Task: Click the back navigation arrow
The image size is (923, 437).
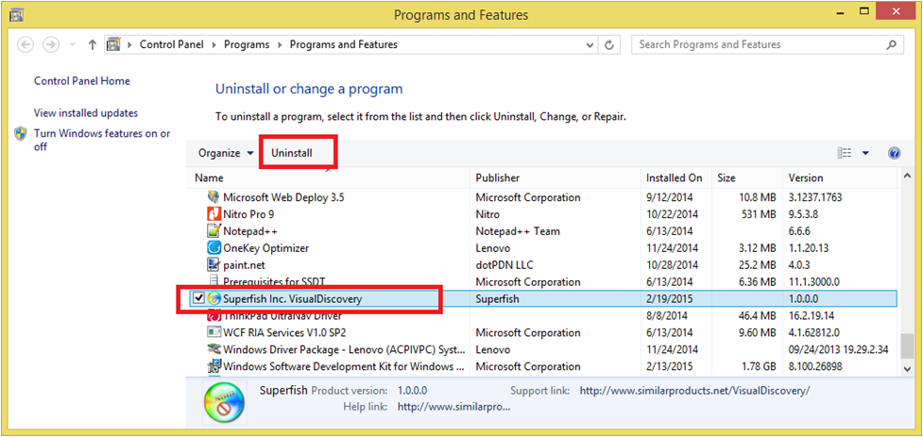Action: [x=26, y=44]
